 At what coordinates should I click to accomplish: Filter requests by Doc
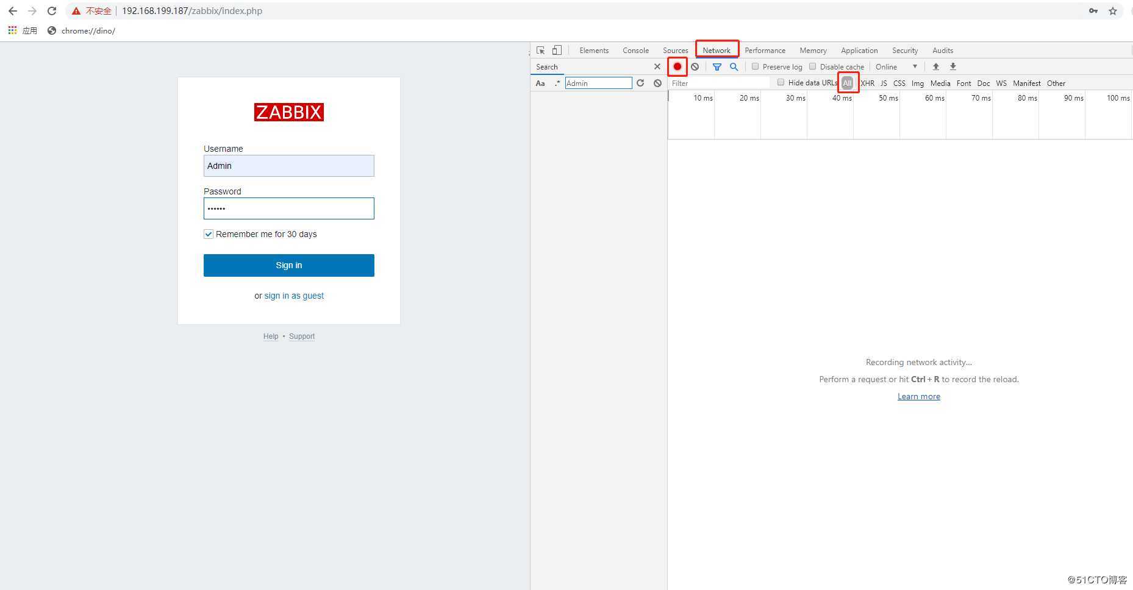click(x=984, y=83)
